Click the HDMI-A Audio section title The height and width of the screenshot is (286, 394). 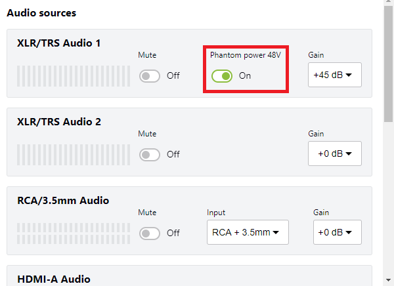(54, 279)
